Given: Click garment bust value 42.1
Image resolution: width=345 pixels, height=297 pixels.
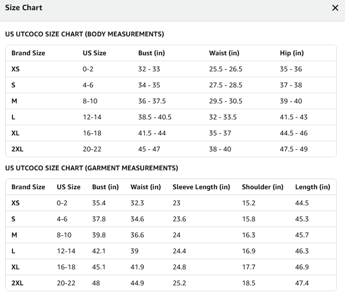Looking at the screenshot, I should click(99, 251).
